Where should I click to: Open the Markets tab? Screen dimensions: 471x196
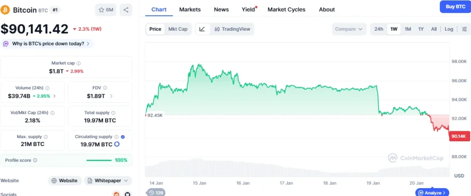point(190,9)
